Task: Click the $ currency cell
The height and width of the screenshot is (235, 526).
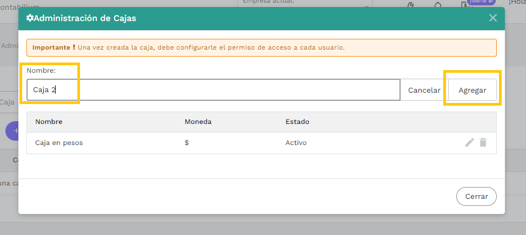Action: [187, 143]
